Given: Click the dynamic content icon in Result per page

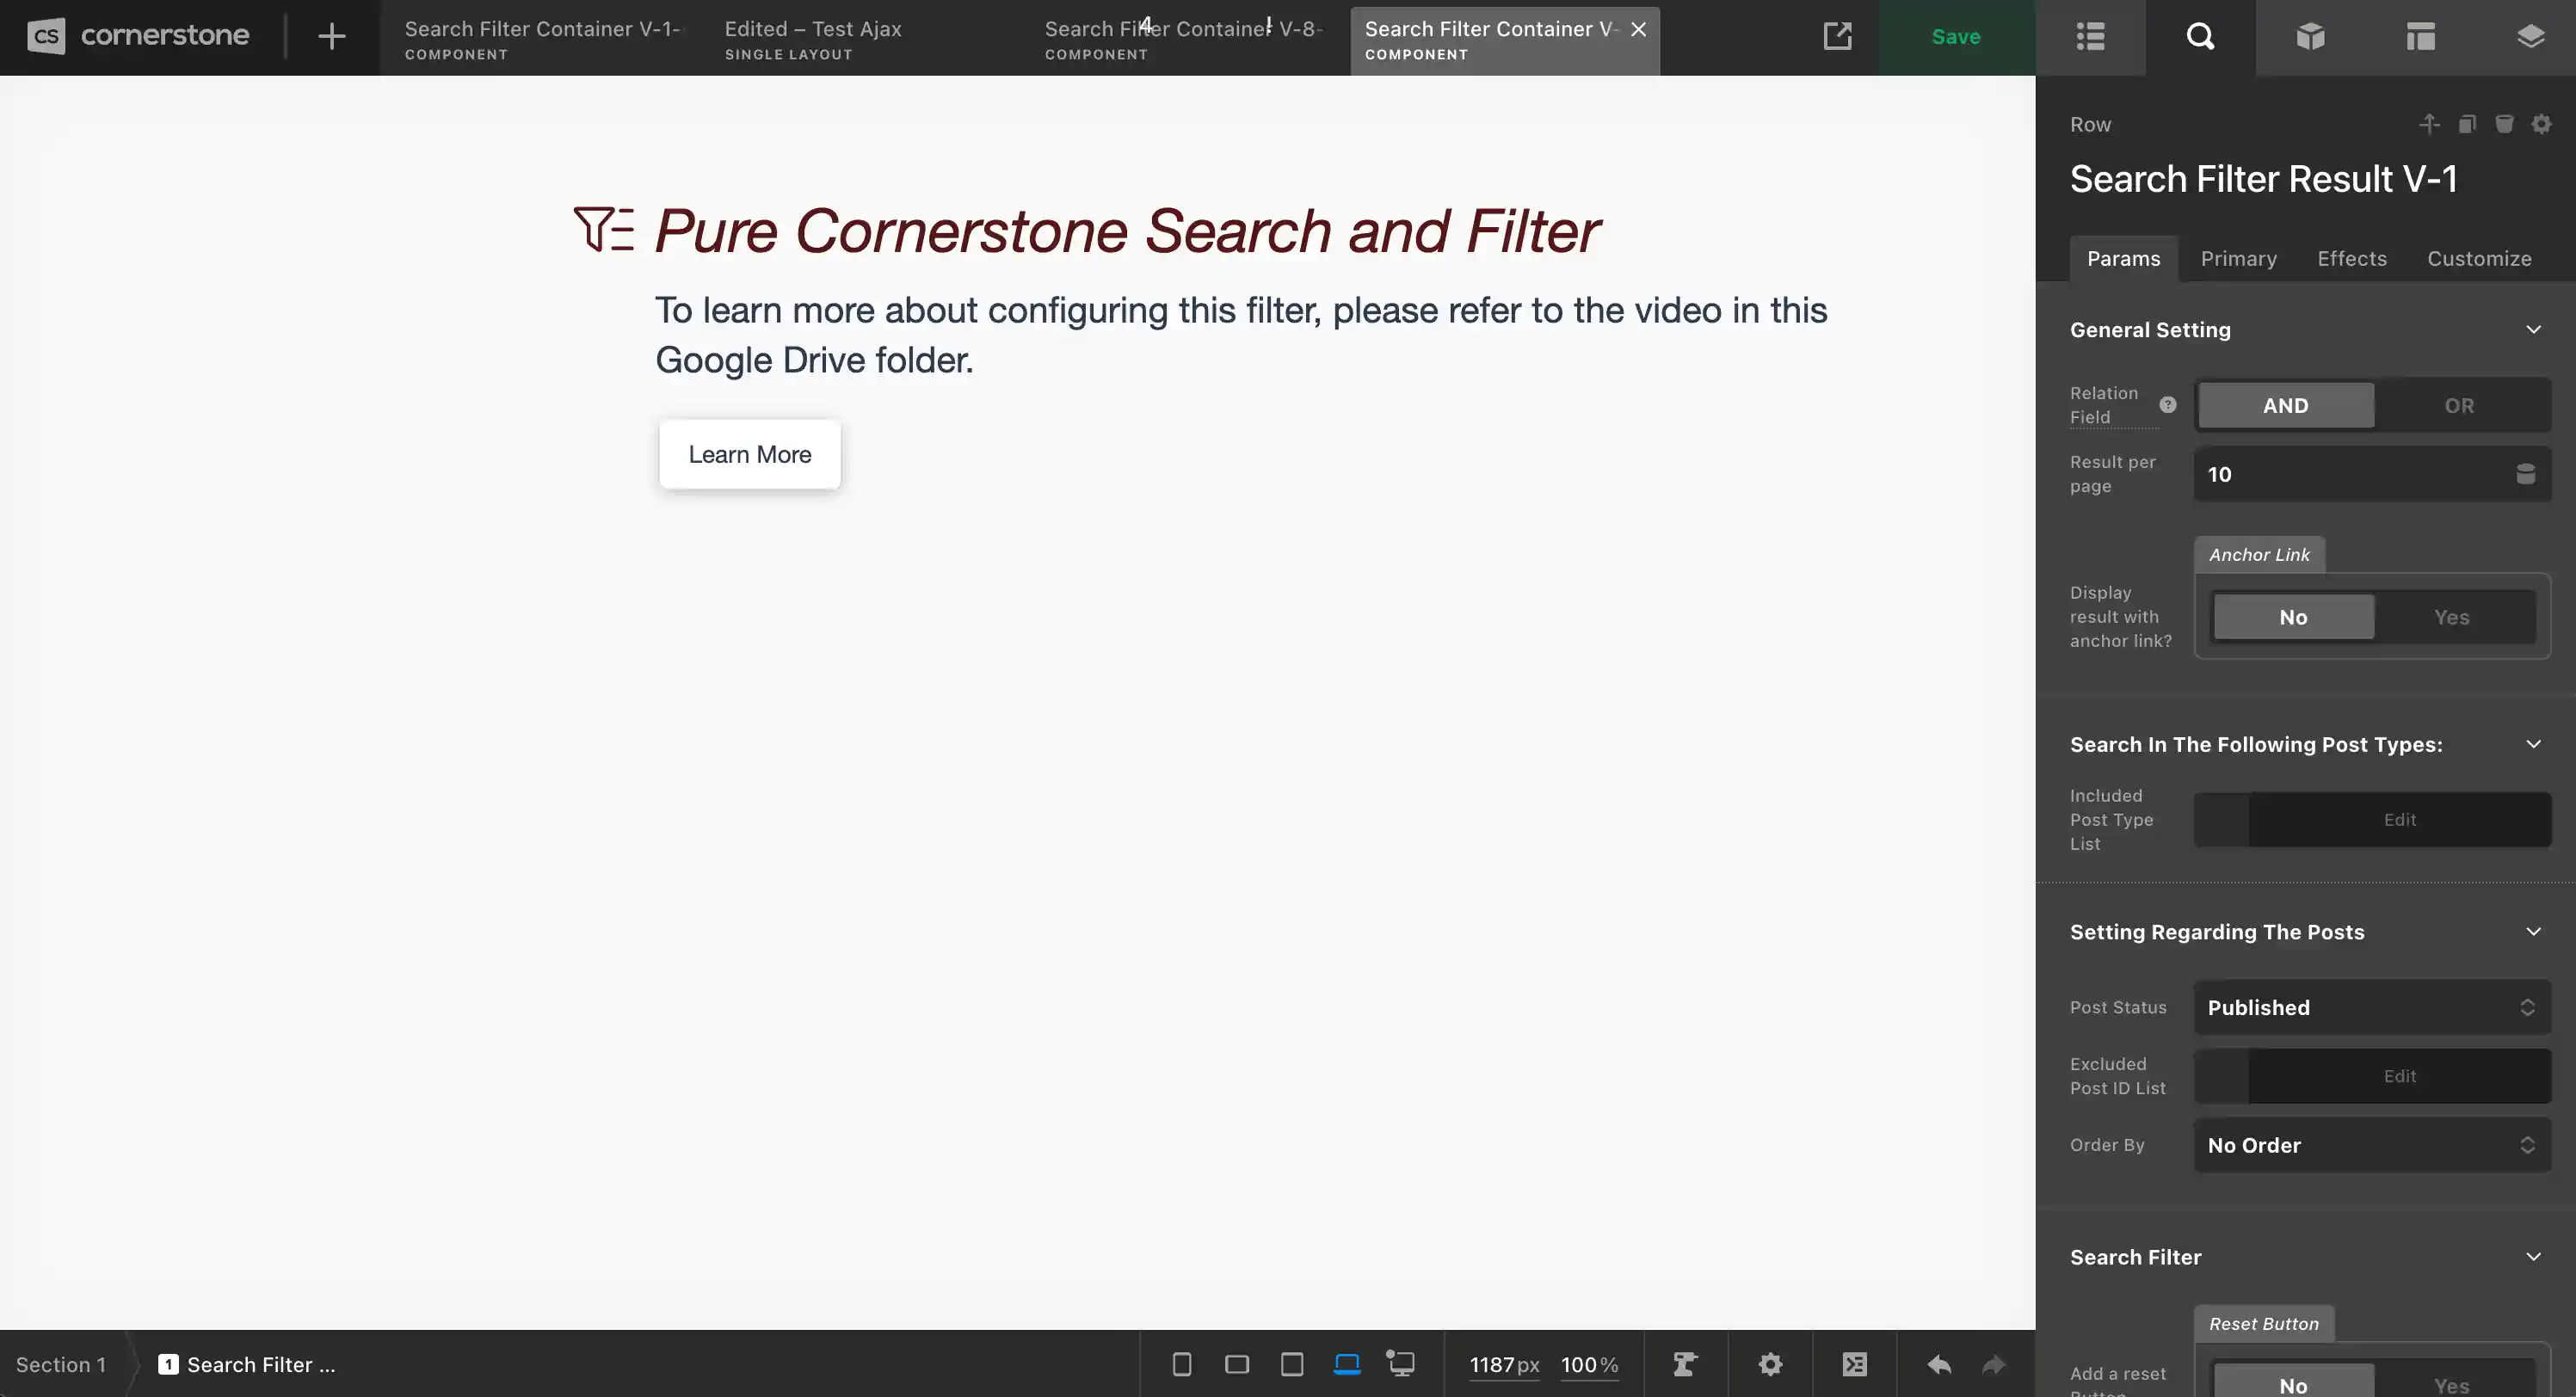Looking at the screenshot, I should point(2525,474).
